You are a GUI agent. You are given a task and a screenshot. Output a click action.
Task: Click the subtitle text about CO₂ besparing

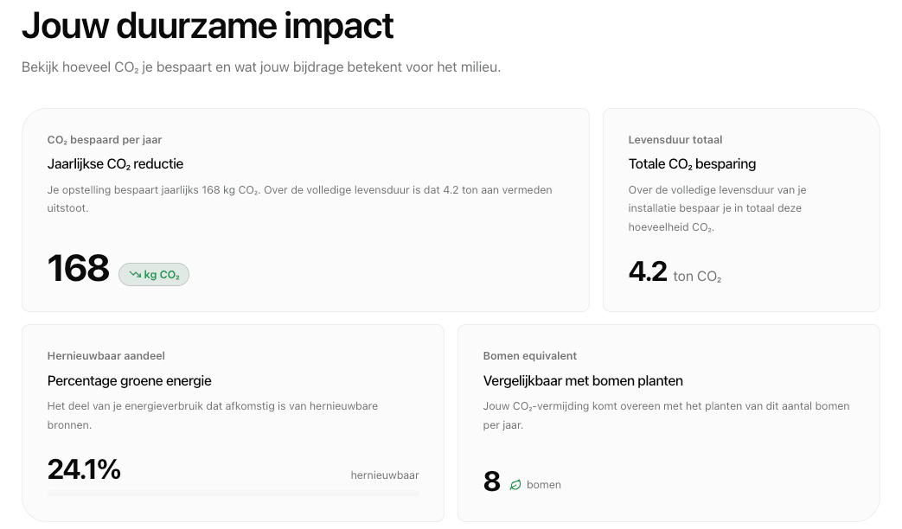click(261, 67)
